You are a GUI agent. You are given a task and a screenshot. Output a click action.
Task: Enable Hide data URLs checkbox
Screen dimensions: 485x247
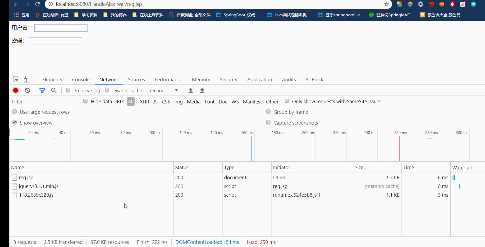85,101
